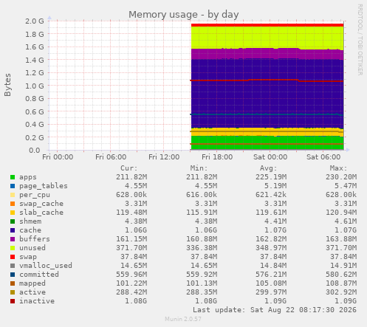Click the 'swap' legend label
The height and width of the screenshot is (327, 367).
[x=28, y=257]
